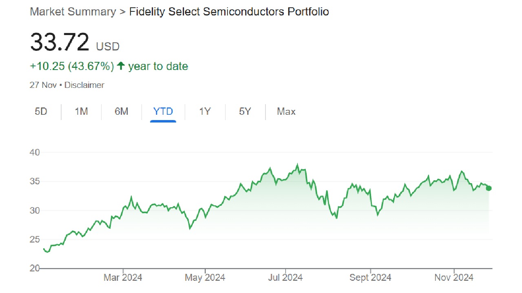Open the Disclaimer link
Screen dimensions: 522x293
[x=84, y=85]
